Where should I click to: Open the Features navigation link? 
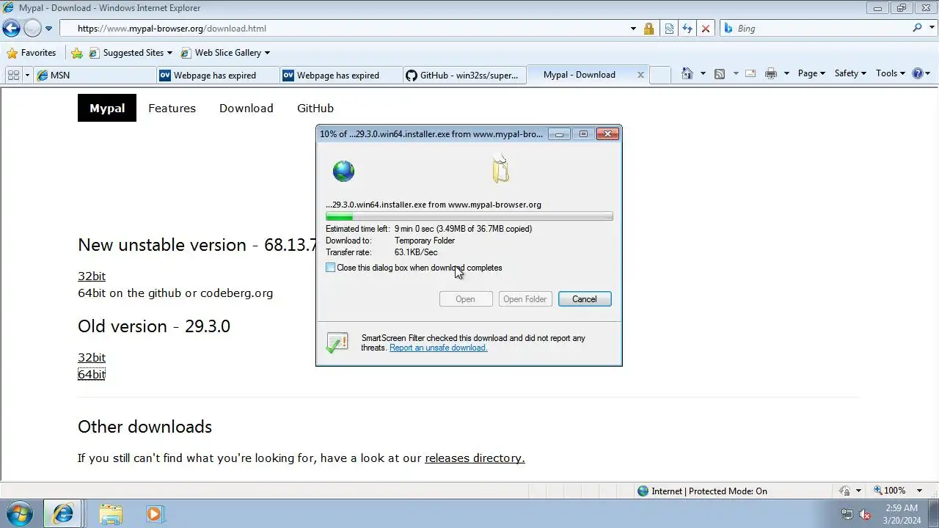[x=172, y=108]
